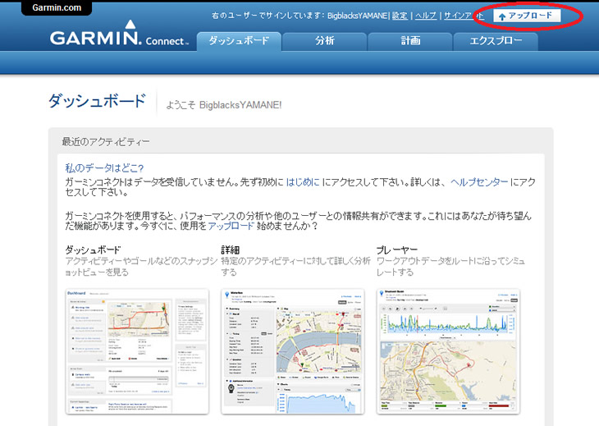The width and height of the screenshot is (599, 426).
Task: Click the 詳細 feature title
Action: 230,250
